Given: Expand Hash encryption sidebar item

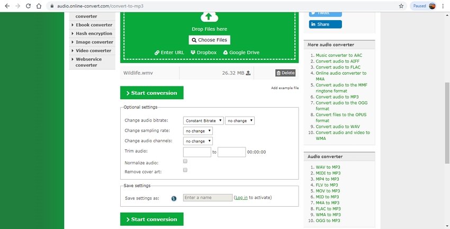Looking at the screenshot, I should click(92, 33).
